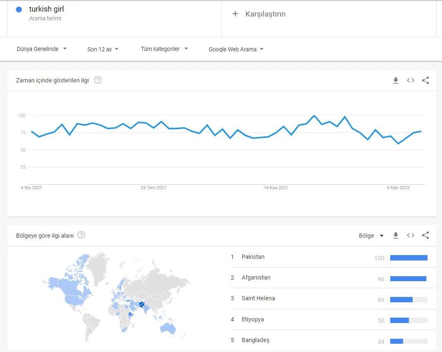This screenshot has width=442, height=352.
Task: Open the Bölge view selector
Action: [x=371, y=236]
